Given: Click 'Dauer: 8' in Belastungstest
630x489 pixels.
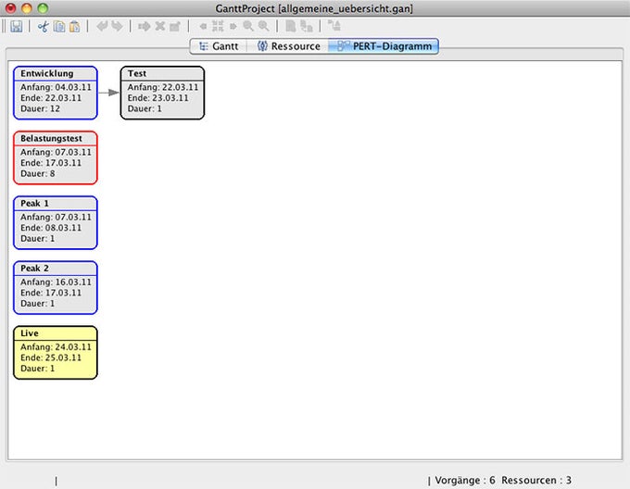Looking at the screenshot, I should [x=38, y=174].
